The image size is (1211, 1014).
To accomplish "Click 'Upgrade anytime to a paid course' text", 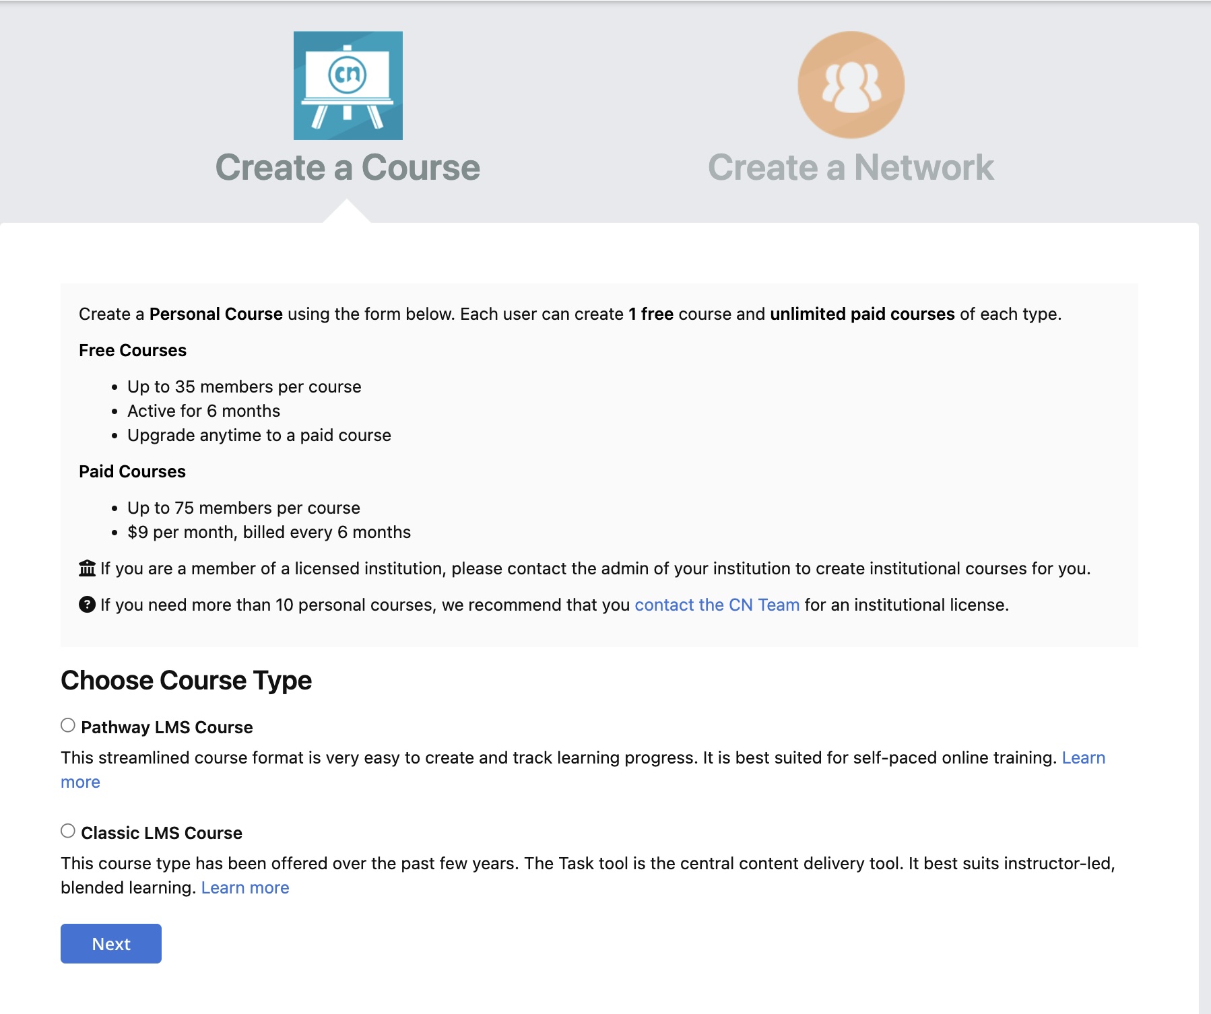I will 259,435.
